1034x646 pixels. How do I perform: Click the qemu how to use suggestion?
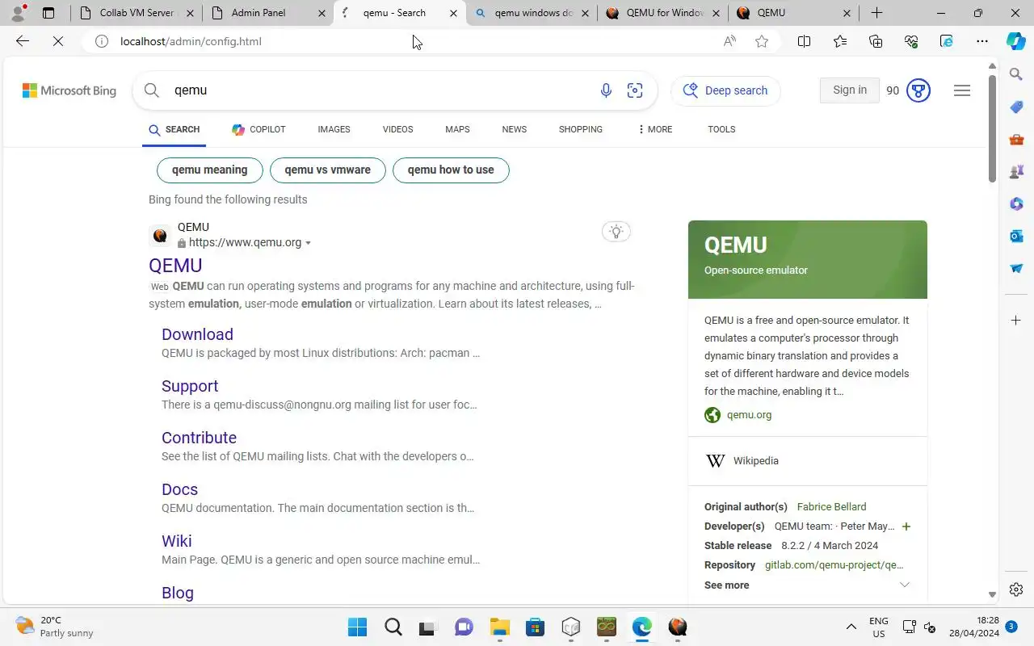tap(451, 170)
